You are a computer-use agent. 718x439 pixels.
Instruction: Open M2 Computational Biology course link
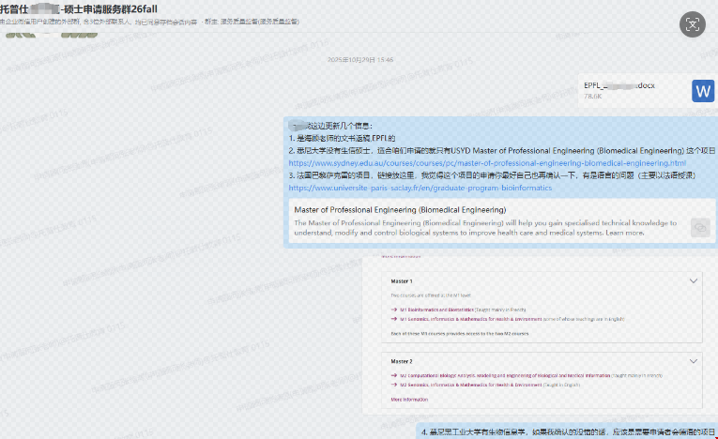[x=505, y=375]
